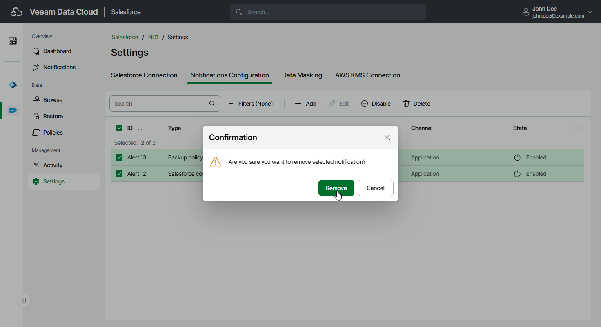The width and height of the screenshot is (601, 327).
Task: Click Alert 12 ID cell
Action: coord(137,174)
